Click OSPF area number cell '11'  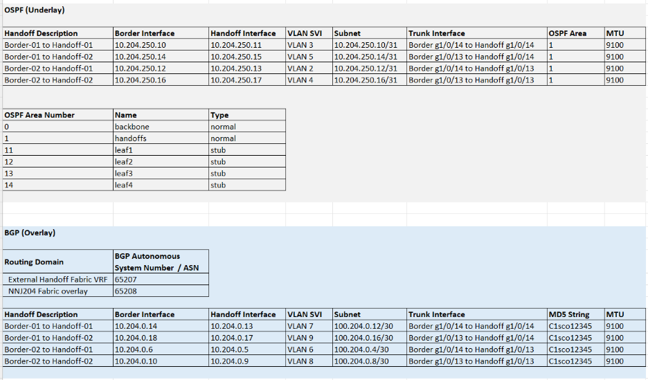pyautogui.click(x=58, y=150)
